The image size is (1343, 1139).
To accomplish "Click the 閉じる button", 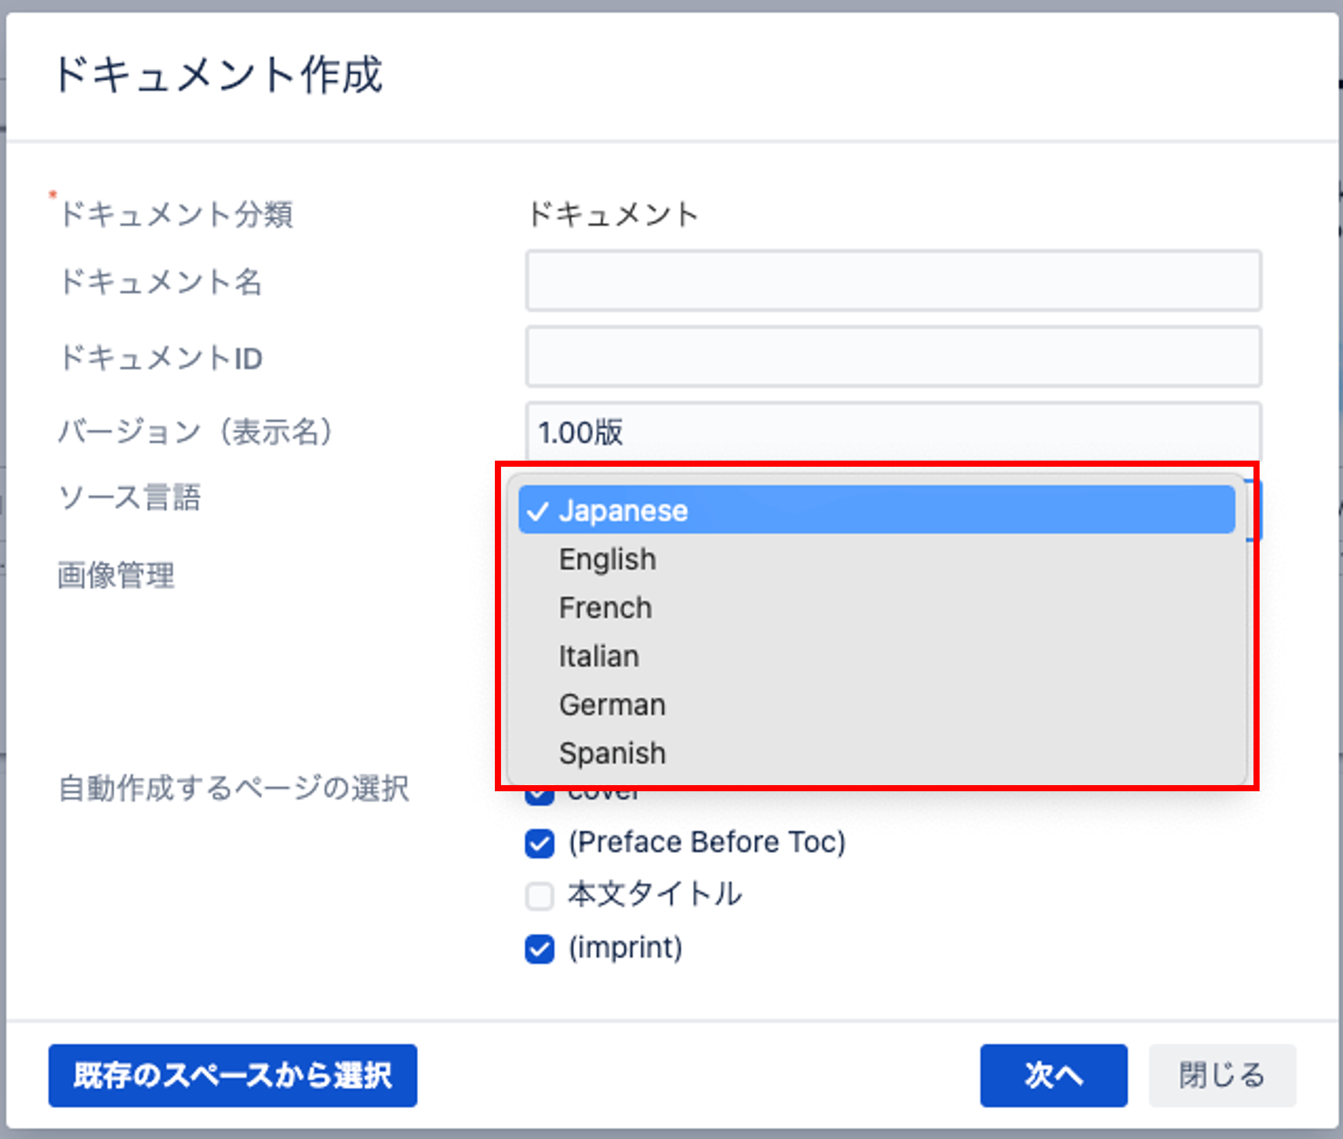I will click(1222, 1076).
